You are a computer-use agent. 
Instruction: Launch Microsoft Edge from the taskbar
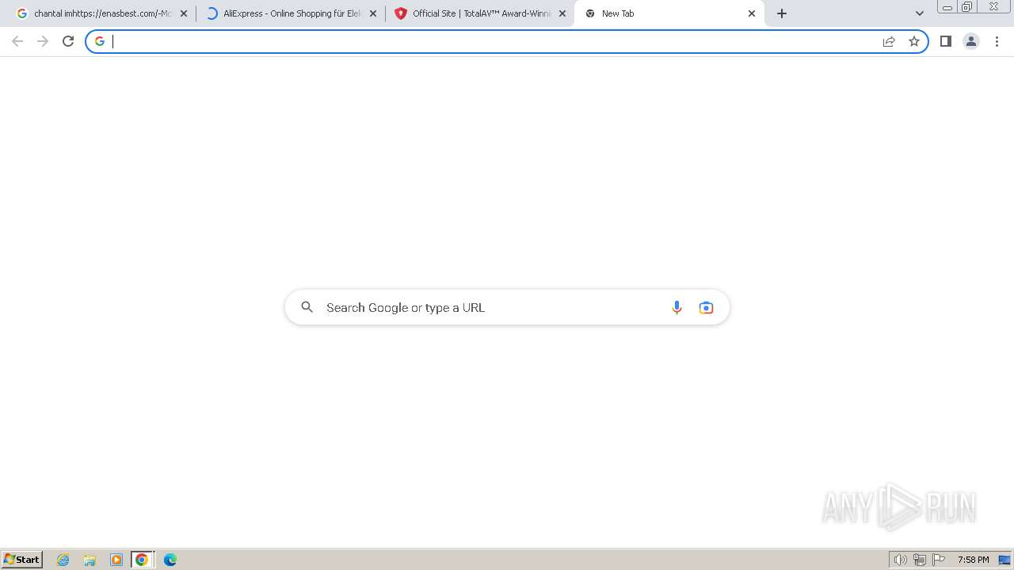170,560
